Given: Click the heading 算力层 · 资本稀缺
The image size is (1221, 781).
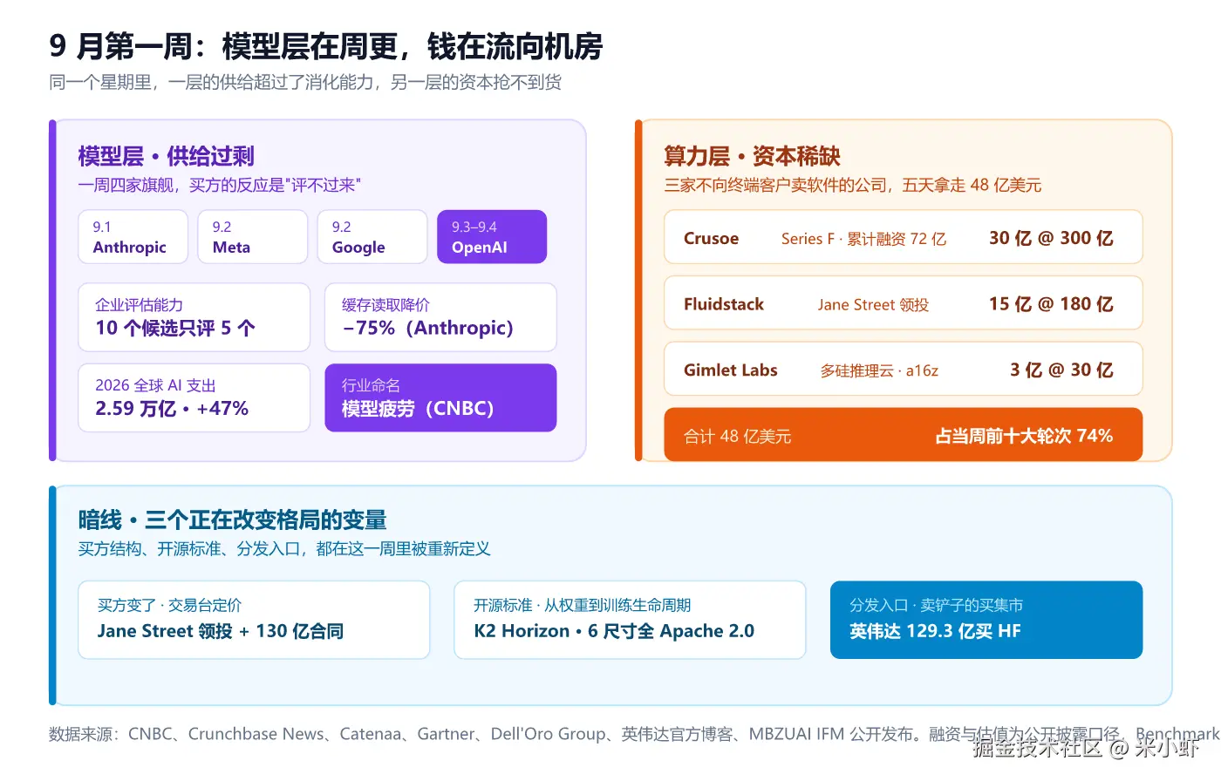Looking at the screenshot, I should [752, 156].
